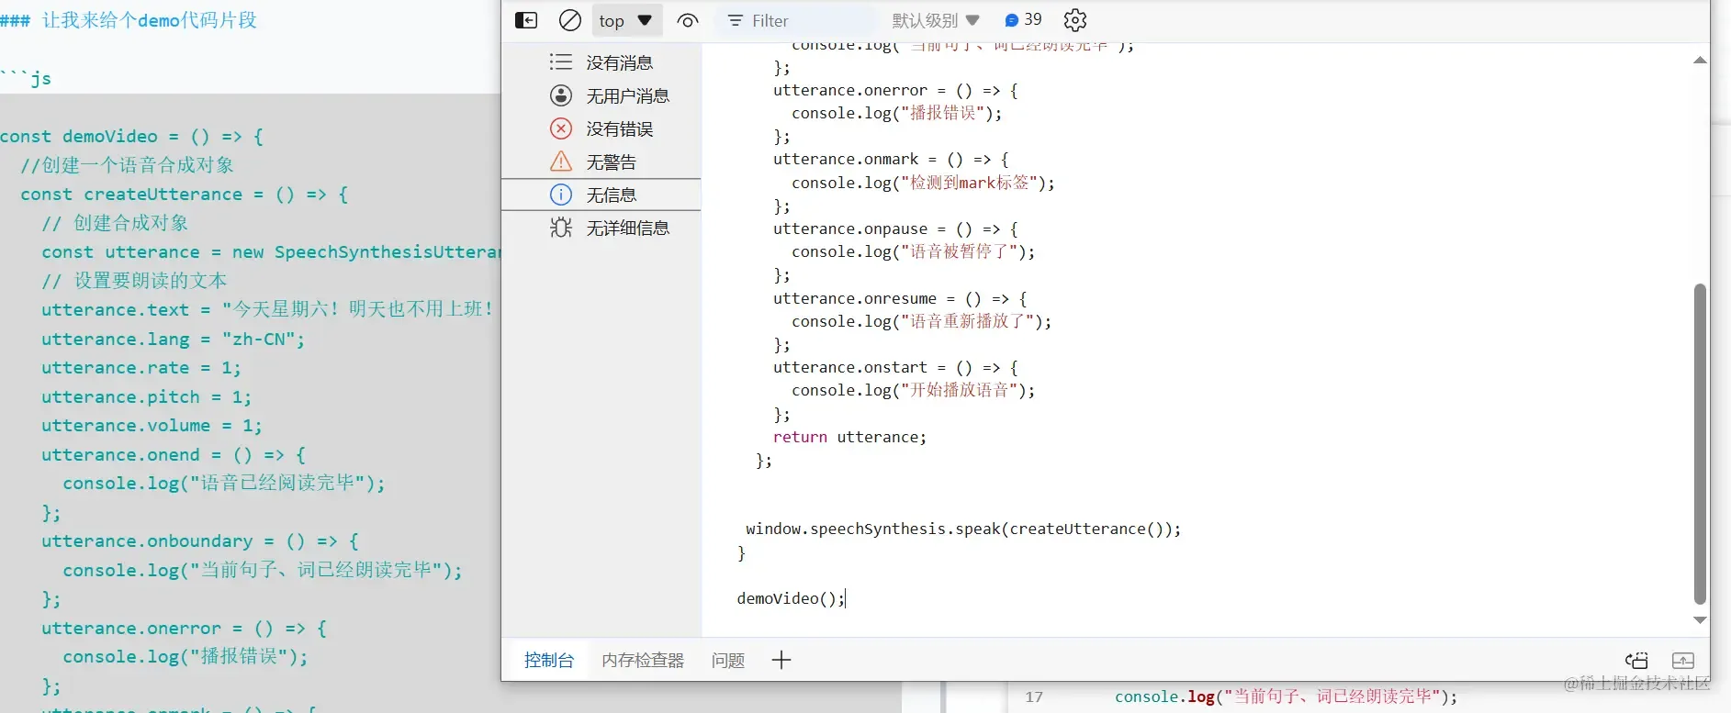
Task: Click console.log("开始播放语音") in the console
Action: click(913, 390)
